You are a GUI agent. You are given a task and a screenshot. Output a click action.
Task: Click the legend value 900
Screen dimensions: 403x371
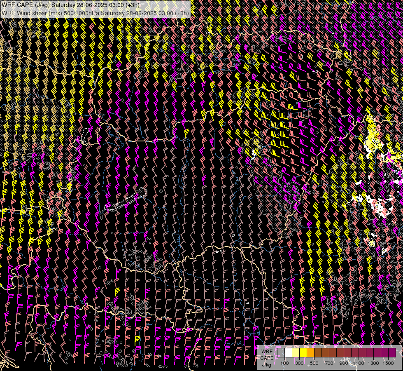click(x=344, y=363)
